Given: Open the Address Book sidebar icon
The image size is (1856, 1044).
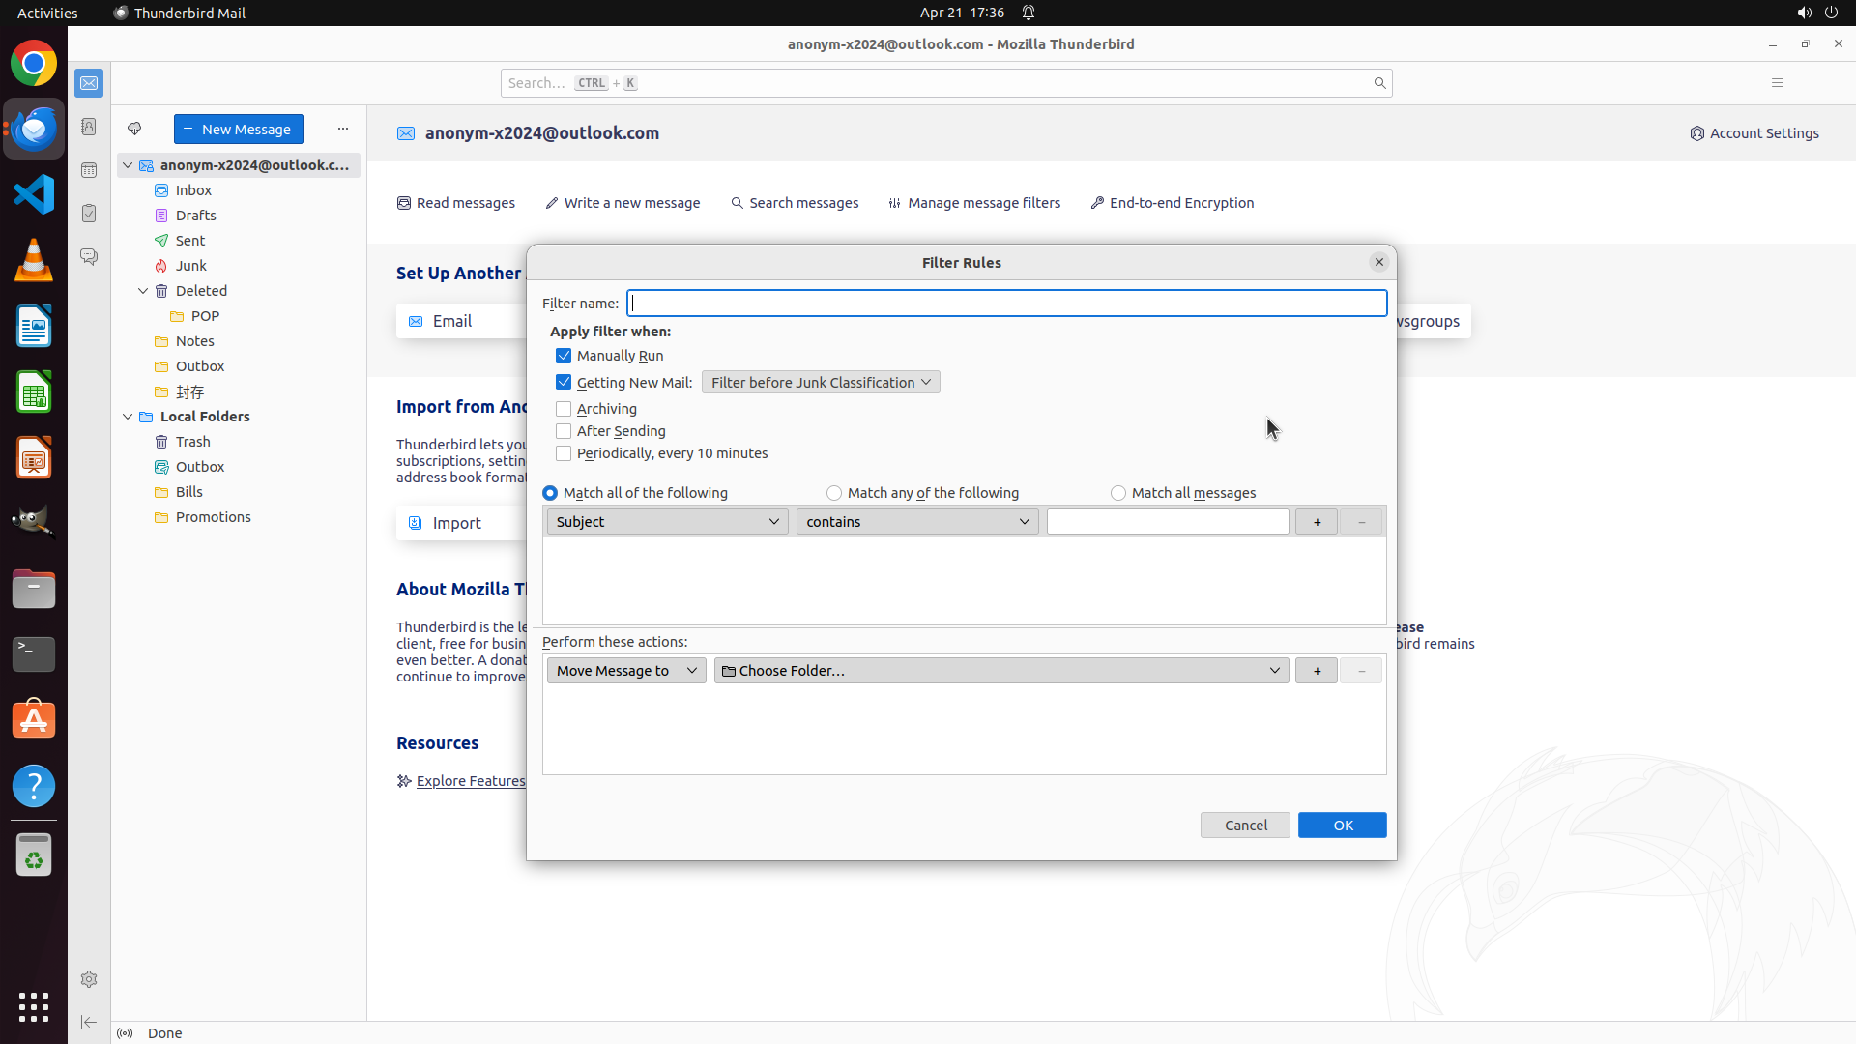Looking at the screenshot, I should point(89,127).
